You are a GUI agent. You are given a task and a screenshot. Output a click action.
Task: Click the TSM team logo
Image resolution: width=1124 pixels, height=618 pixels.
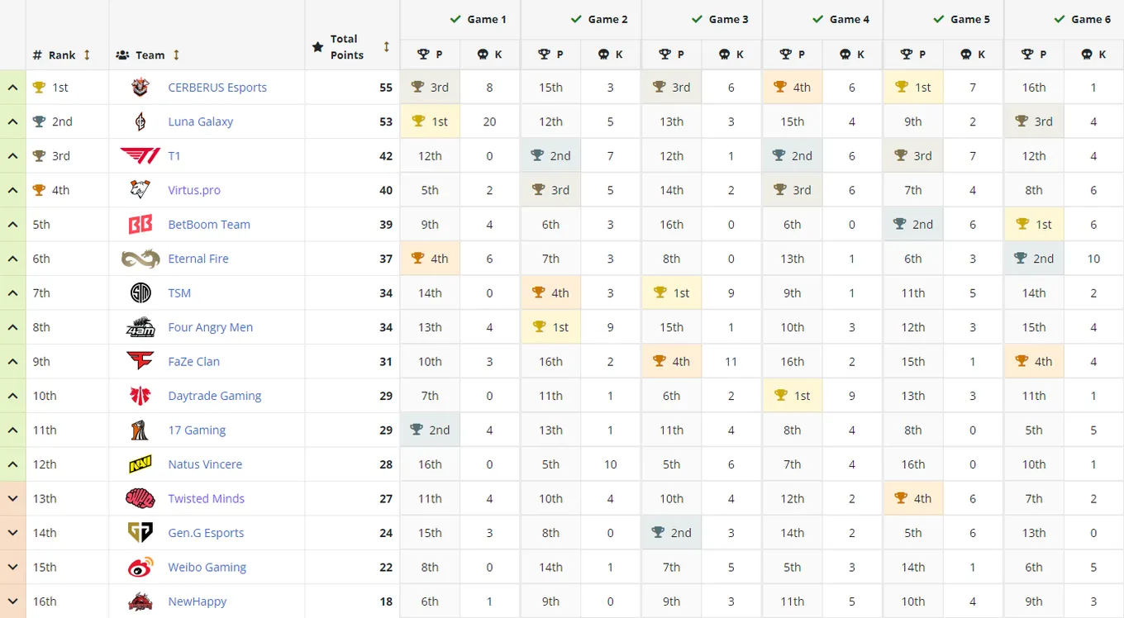pos(140,293)
